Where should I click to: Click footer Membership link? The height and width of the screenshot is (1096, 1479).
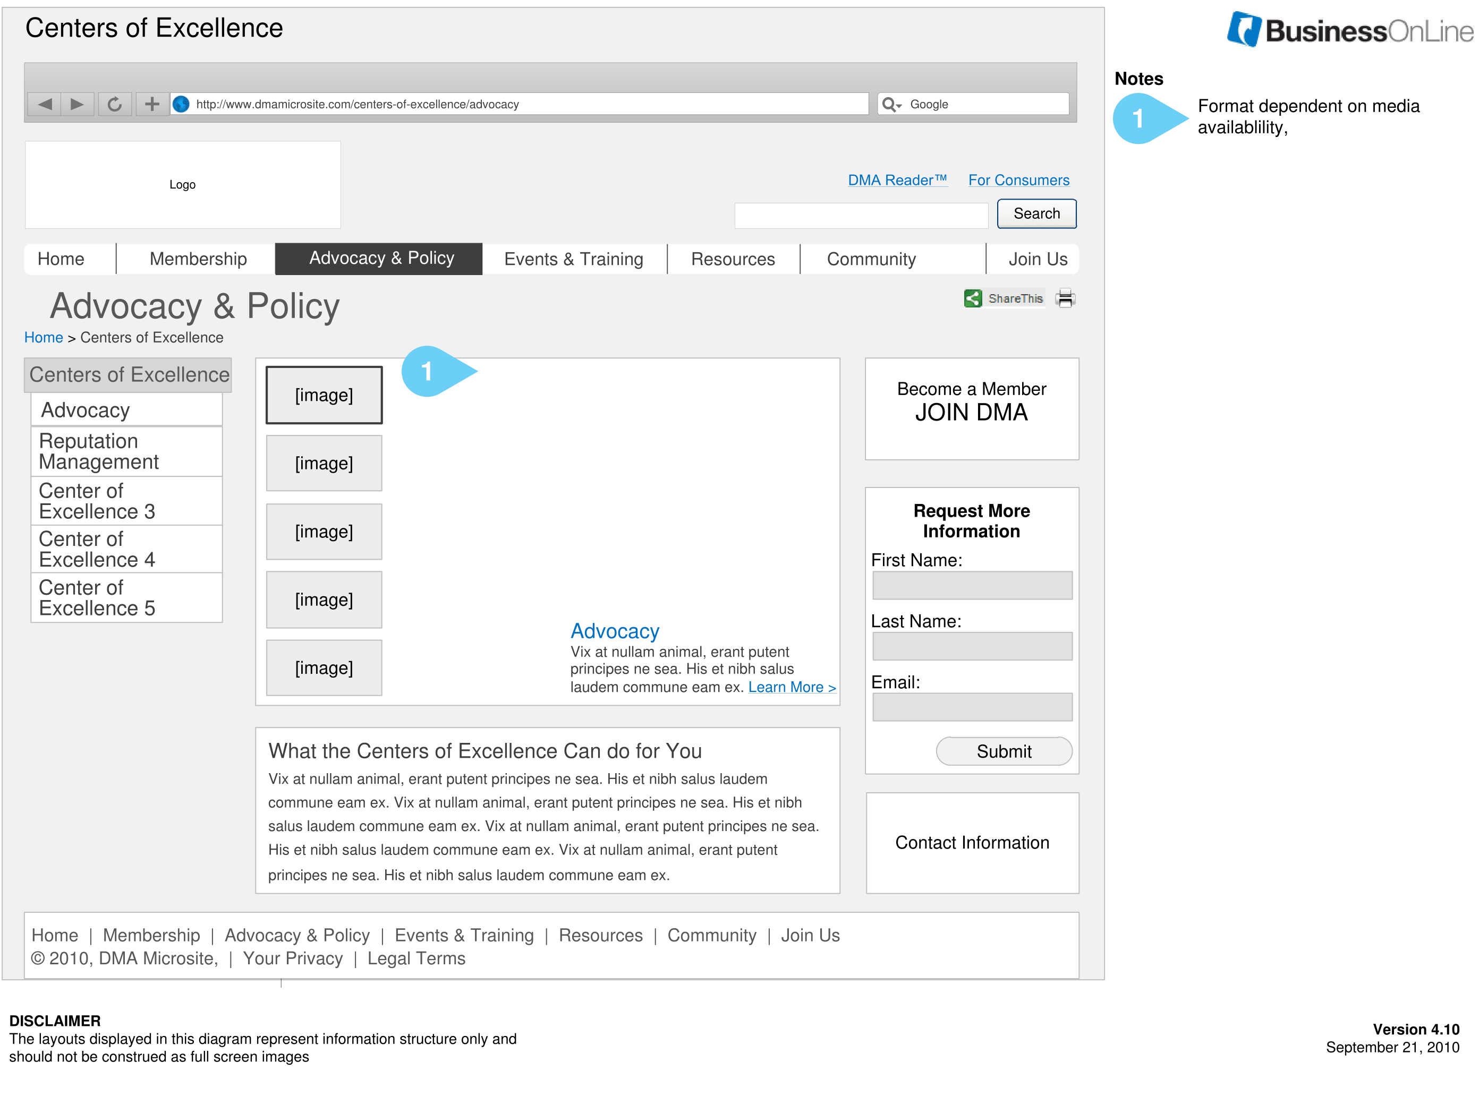[151, 936]
